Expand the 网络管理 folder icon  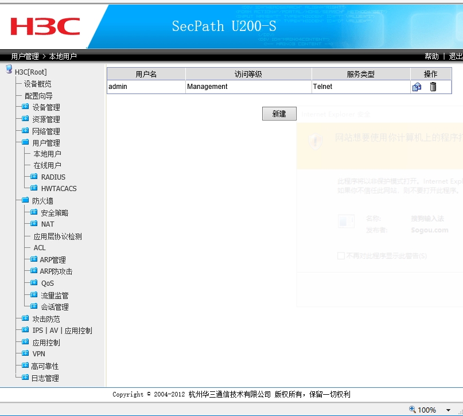pos(25,130)
